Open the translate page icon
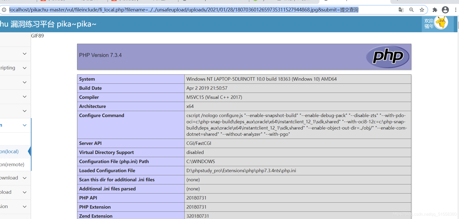This screenshot has width=459, height=219. 401,10
